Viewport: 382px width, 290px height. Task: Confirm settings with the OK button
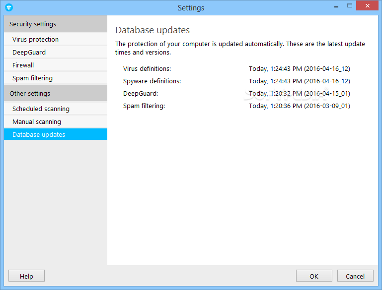coord(314,276)
